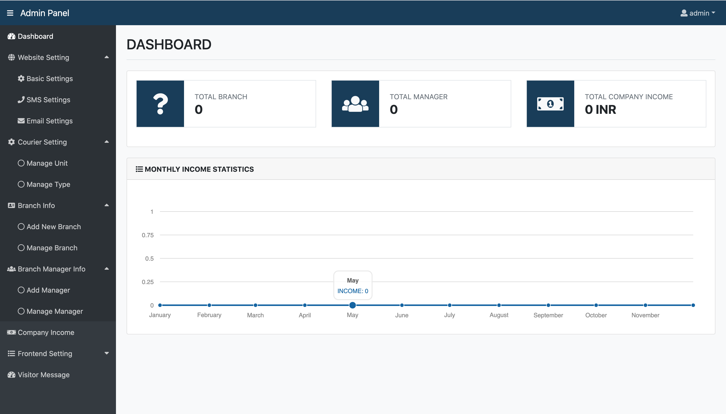The image size is (726, 414).
Task: Click the Total Manager people icon
Action: click(x=355, y=104)
